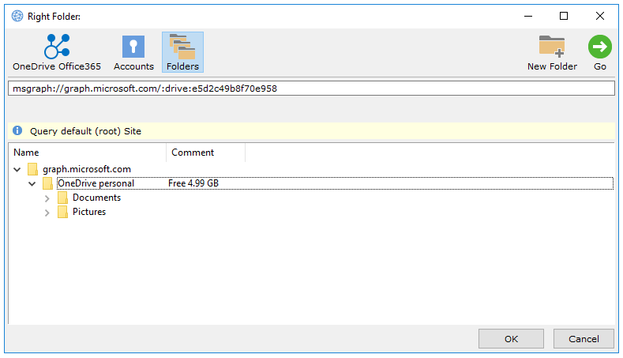Image resolution: width=623 pixels, height=358 pixels.
Task: Click the Documents folder icon
Action: coord(62,198)
